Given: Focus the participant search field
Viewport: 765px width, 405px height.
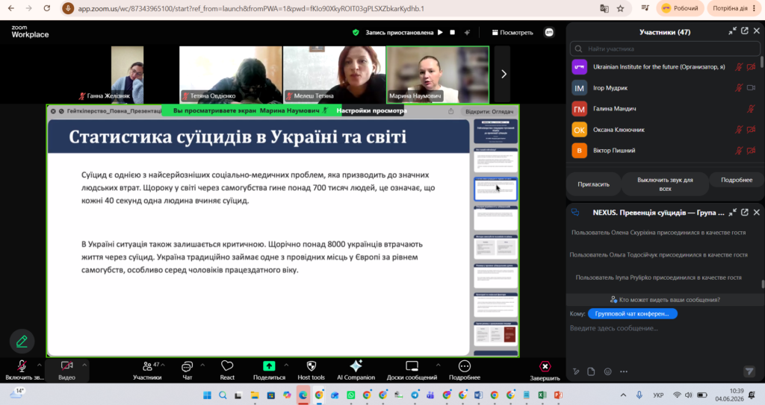Looking at the screenshot, I should (665, 48).
